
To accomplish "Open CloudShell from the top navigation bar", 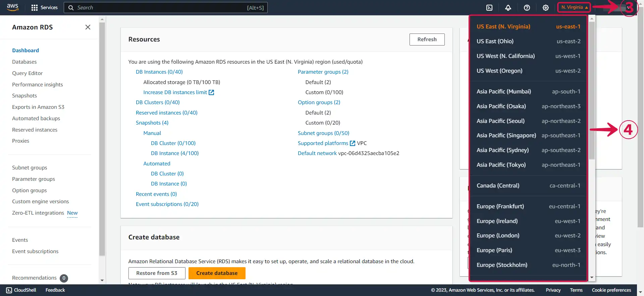I will (489, 7).
